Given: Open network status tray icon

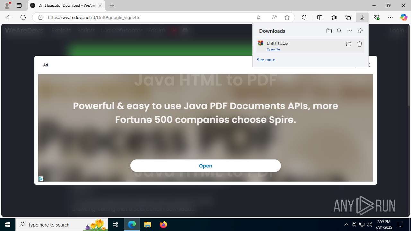Looking at the screenshot, I should click(x=362, y=225).
